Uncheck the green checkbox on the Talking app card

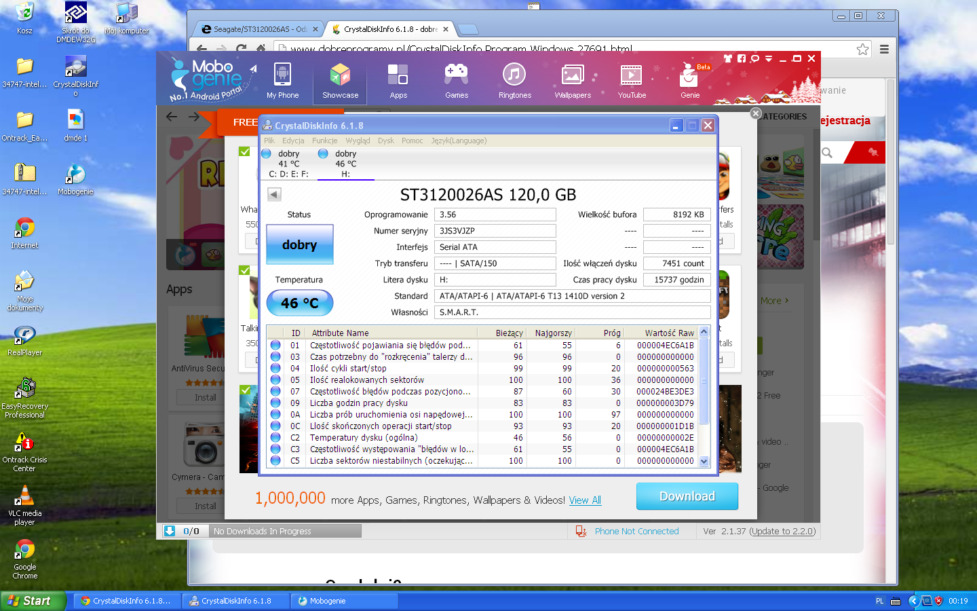[x=244, y=270]
